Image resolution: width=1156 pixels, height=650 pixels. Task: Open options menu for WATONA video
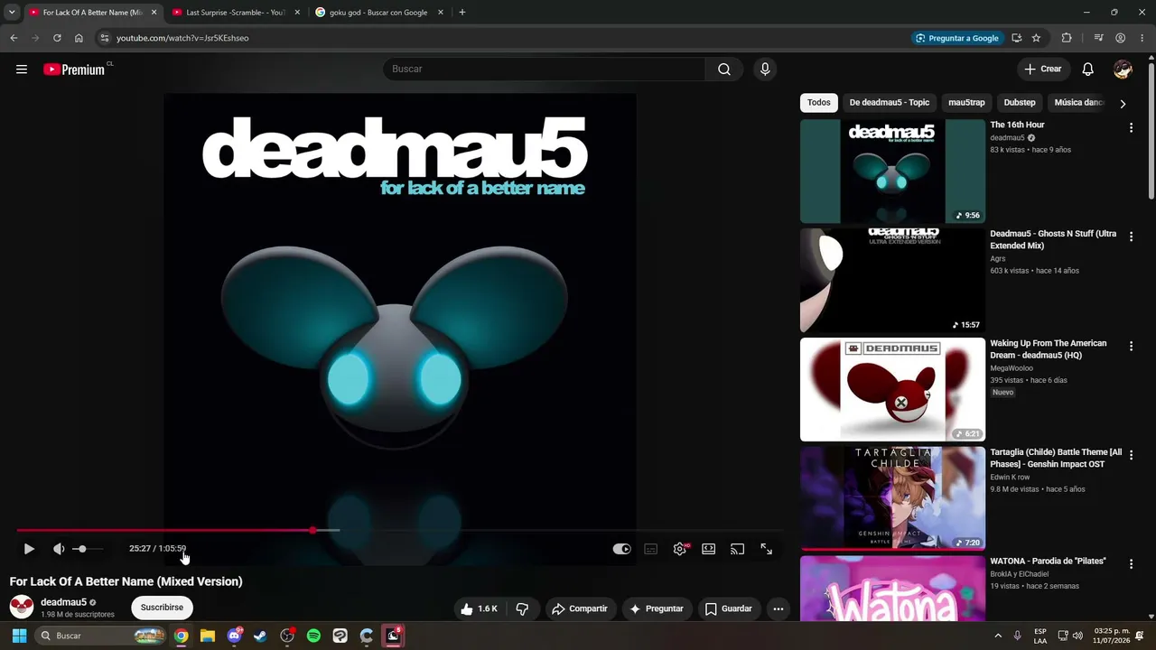pyautogui.click(x=1131, y=564)
